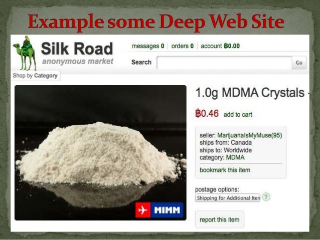Image resolution: width=320 pixels, height=240 pixels.
Task: Click the bitcoin price ฿0.46
Action: click(x=207, y=113)
